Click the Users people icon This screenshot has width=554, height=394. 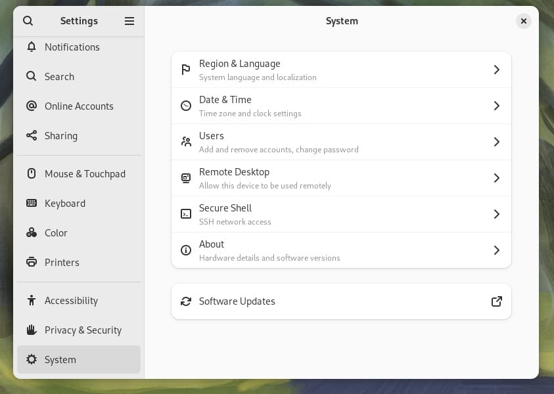pyautogui.click(x=186, y=142)
